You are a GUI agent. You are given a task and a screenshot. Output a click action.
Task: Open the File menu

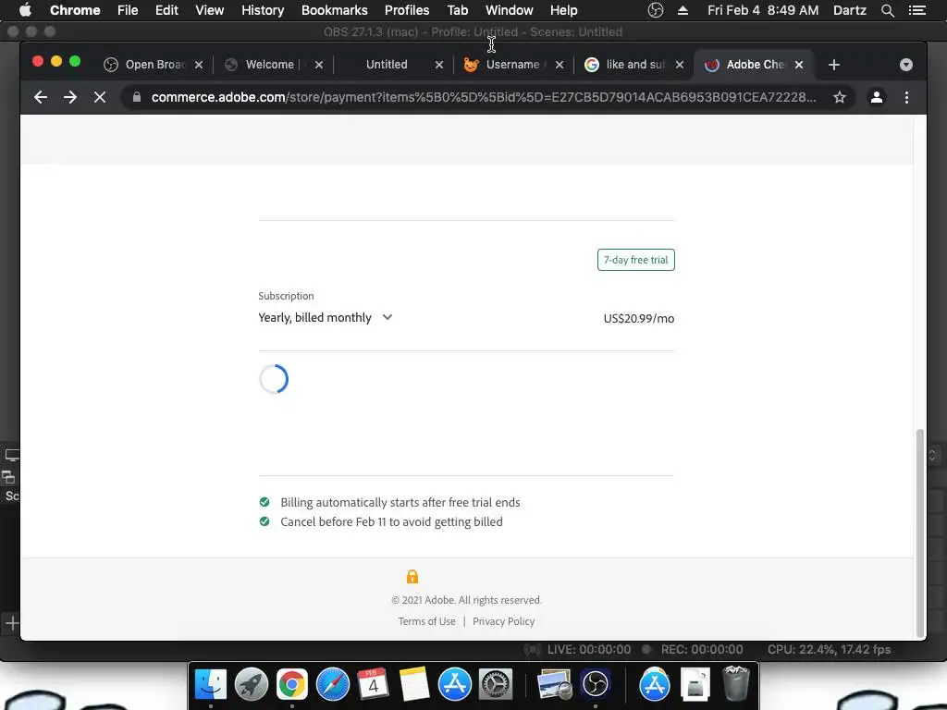(x=128, y=10)
